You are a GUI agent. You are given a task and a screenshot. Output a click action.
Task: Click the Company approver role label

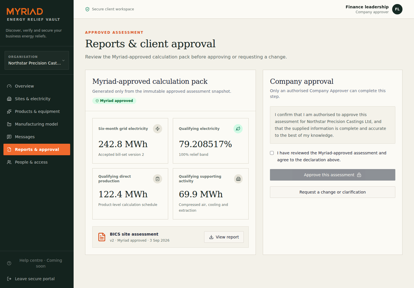point(372,12)
